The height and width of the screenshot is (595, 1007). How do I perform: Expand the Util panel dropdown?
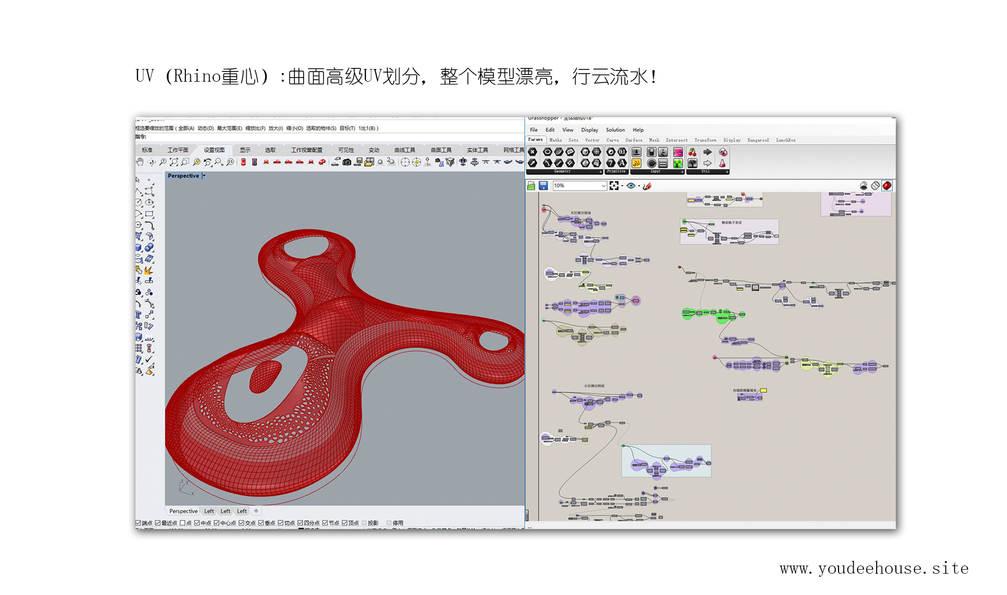(x=727, y=172)
